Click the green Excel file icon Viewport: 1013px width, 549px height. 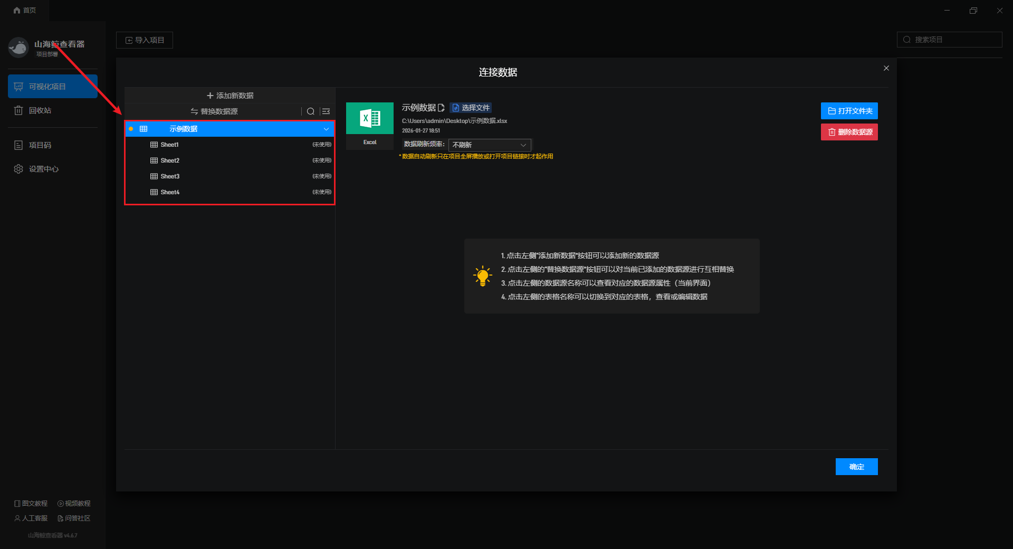tap(369, 118)
